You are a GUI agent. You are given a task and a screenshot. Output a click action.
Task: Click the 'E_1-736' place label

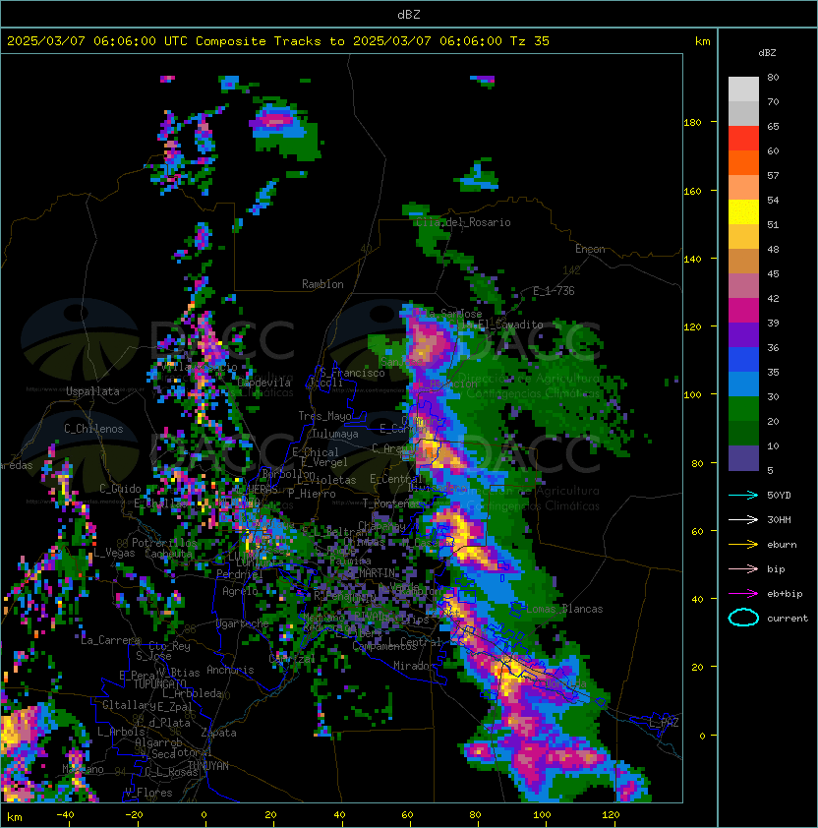click(x=554, y=291)
